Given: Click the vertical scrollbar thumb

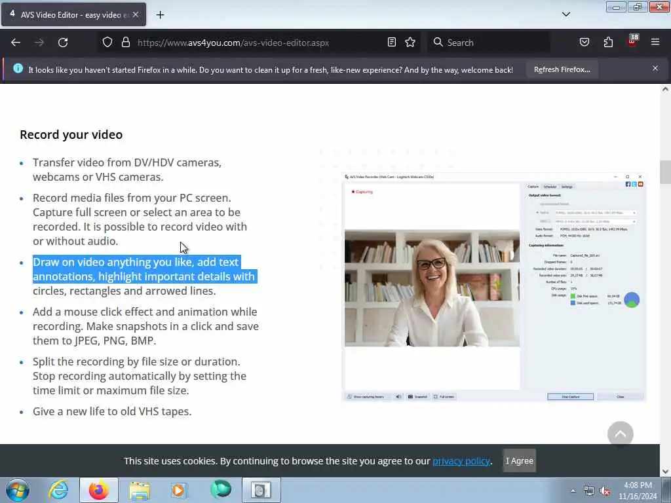Looking at the screenshot, I should [665, 172].
